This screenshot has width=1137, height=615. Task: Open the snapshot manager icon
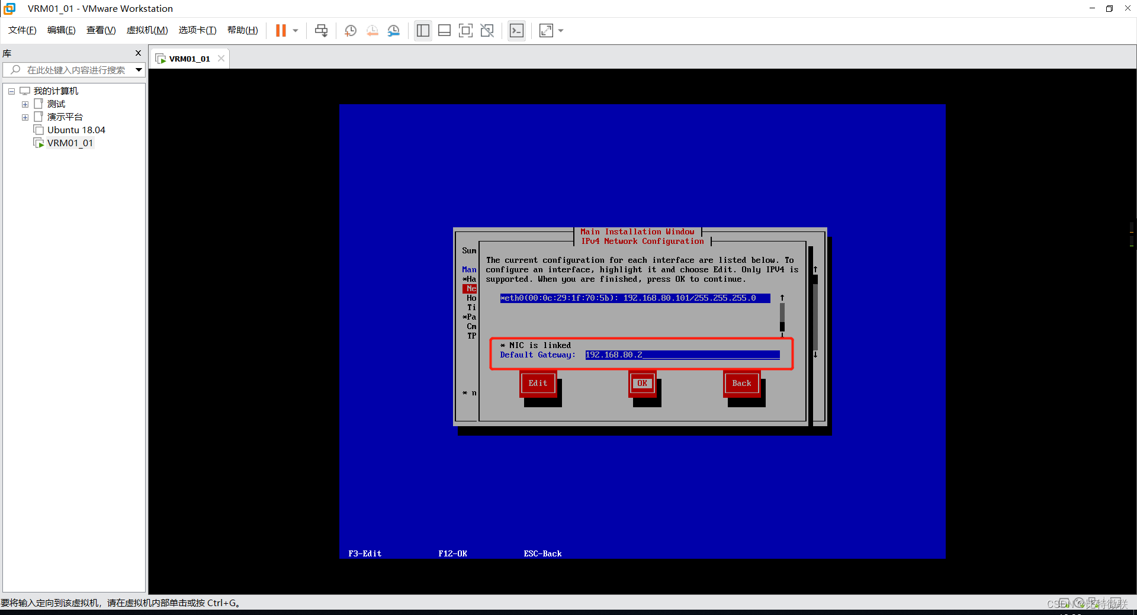[x=394, y=31]
